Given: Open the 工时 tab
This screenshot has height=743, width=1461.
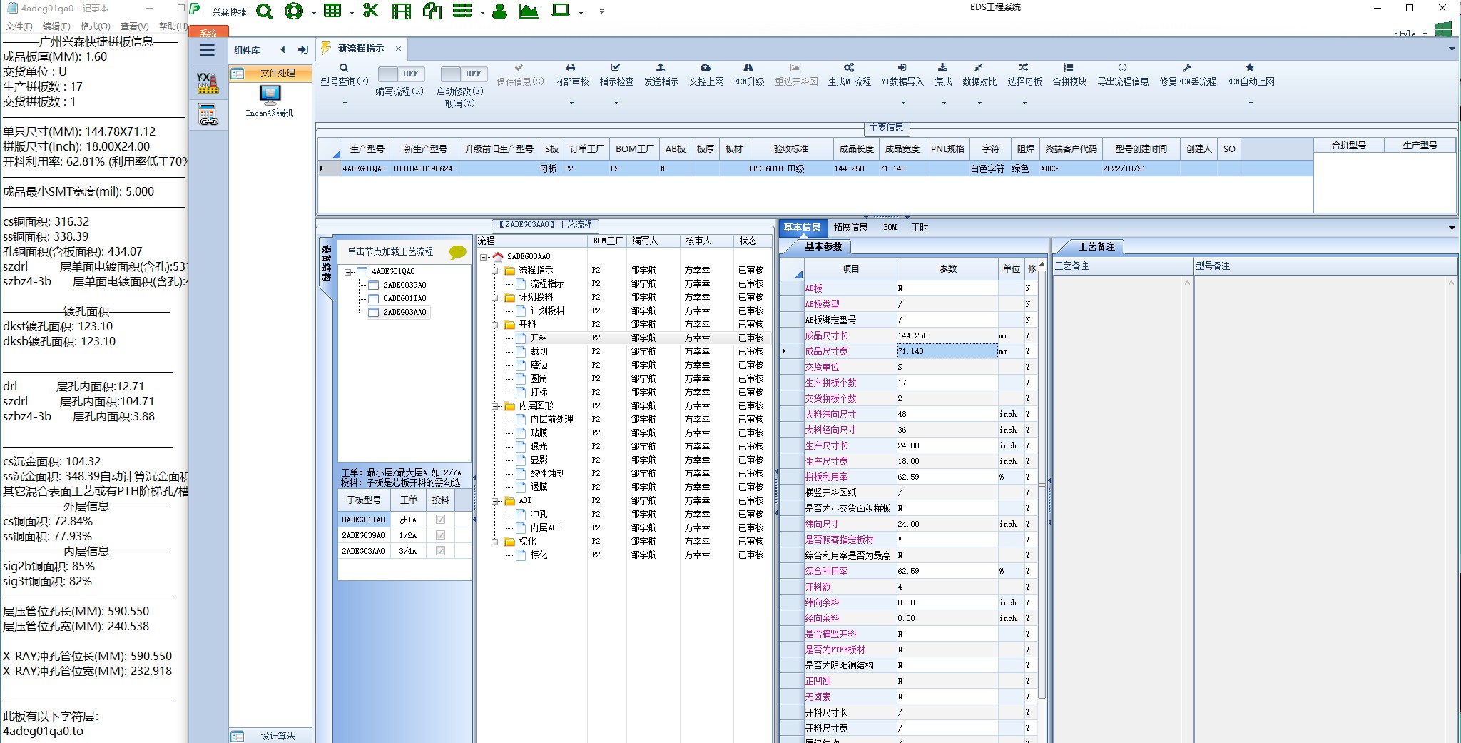Looking at the screenshot, I should [920, 227].
